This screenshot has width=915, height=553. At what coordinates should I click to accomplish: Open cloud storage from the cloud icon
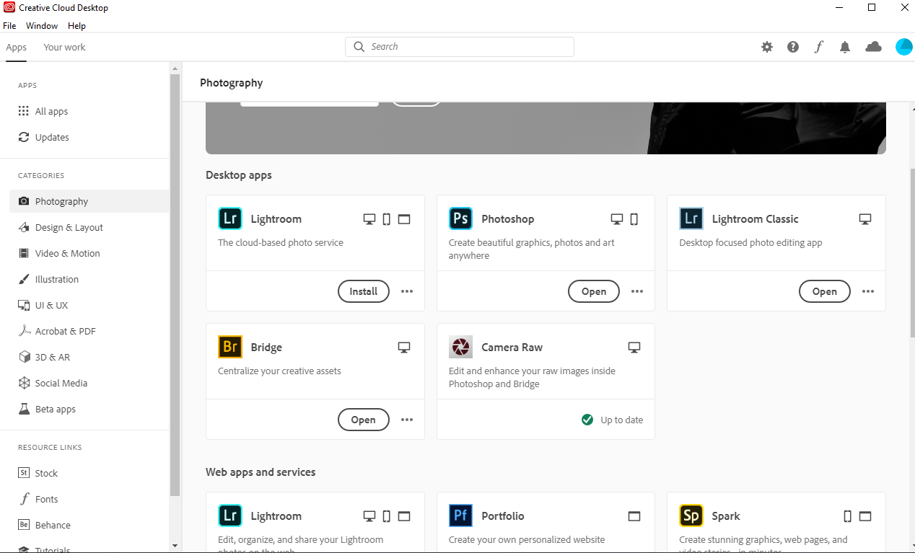click(873, 46)
